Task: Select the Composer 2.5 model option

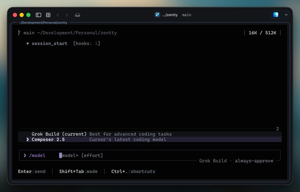Action: [x=150, y=140]
